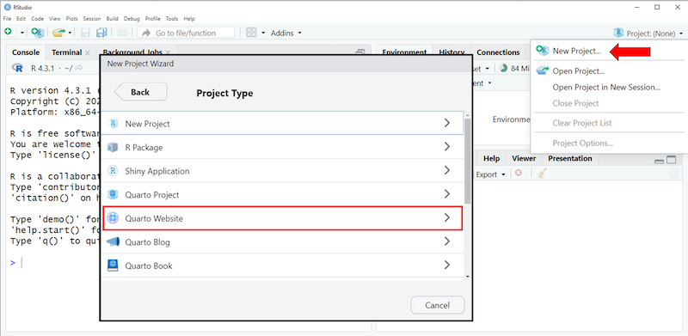The width and height of the screenshot is (688, 336).
Task: Click the Go to file/function field
Action: (x=186, y=33)
